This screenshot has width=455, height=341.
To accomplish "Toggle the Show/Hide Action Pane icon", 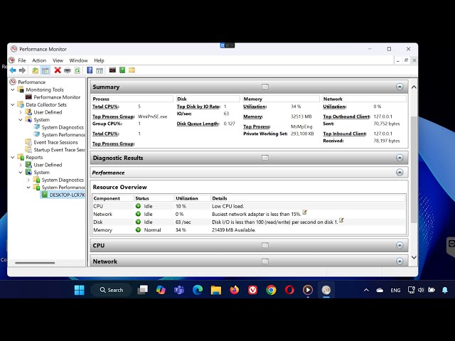I will click(x=100, y=70).
